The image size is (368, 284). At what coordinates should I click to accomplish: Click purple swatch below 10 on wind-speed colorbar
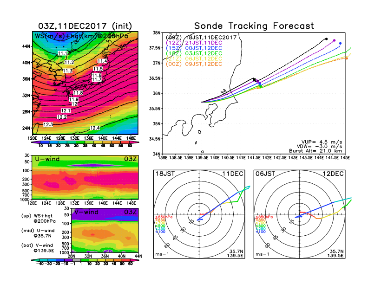coord(35,142)
